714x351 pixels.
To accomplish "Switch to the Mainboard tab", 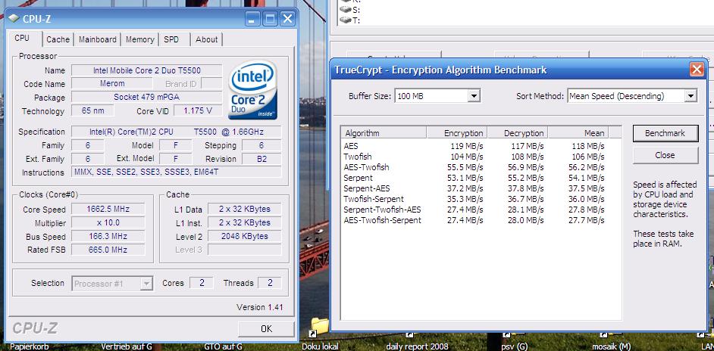I will (98, 39).
